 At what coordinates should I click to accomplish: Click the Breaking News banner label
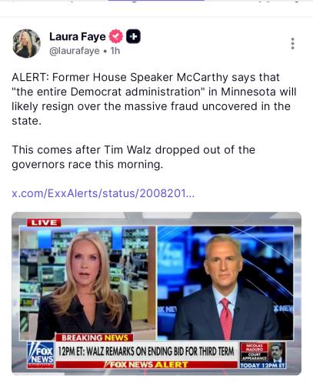(x=95, y=337)
